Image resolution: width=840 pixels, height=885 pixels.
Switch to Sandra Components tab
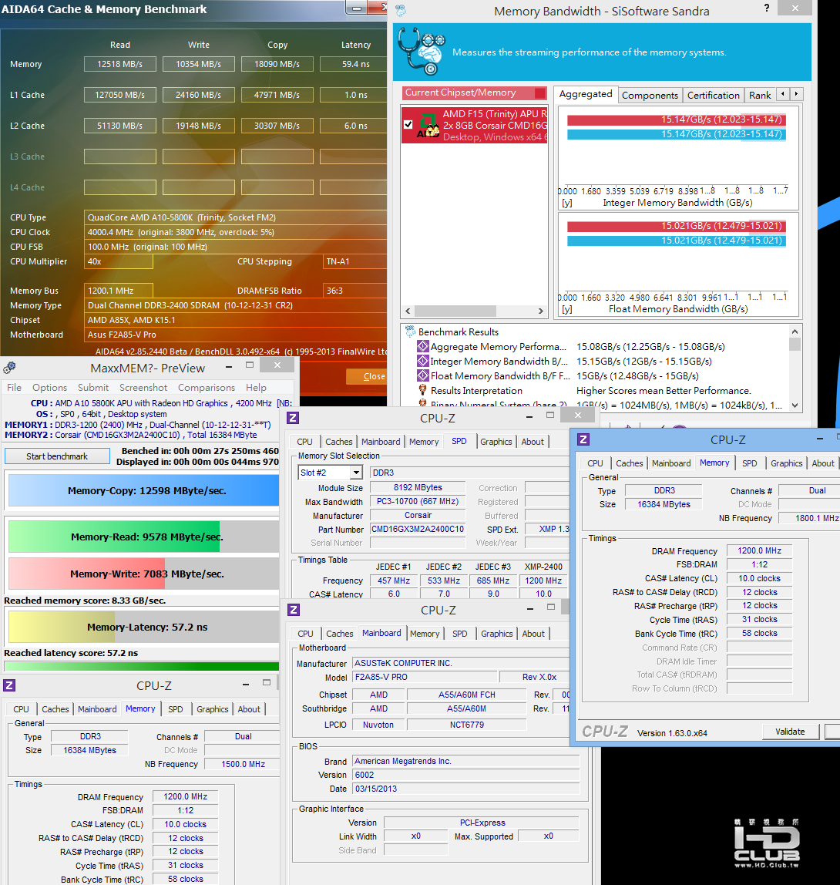click(x=650, y=96)
